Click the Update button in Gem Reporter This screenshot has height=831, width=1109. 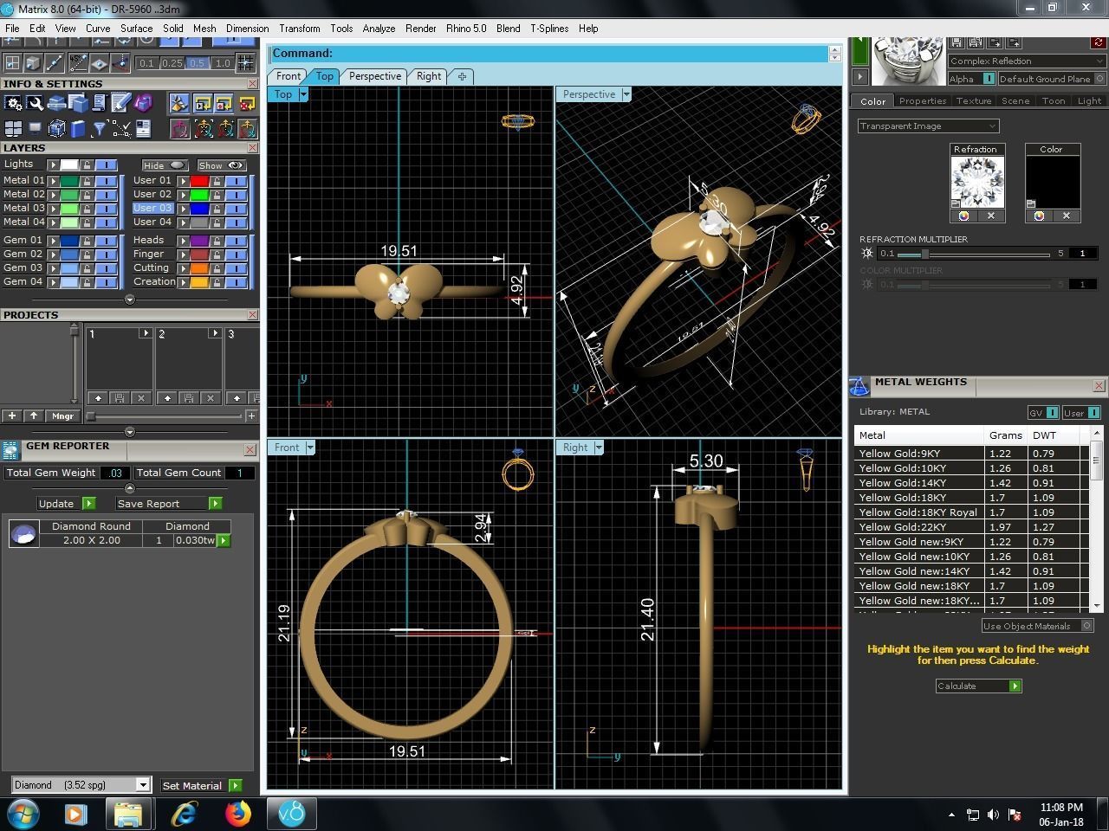[67, 504]
